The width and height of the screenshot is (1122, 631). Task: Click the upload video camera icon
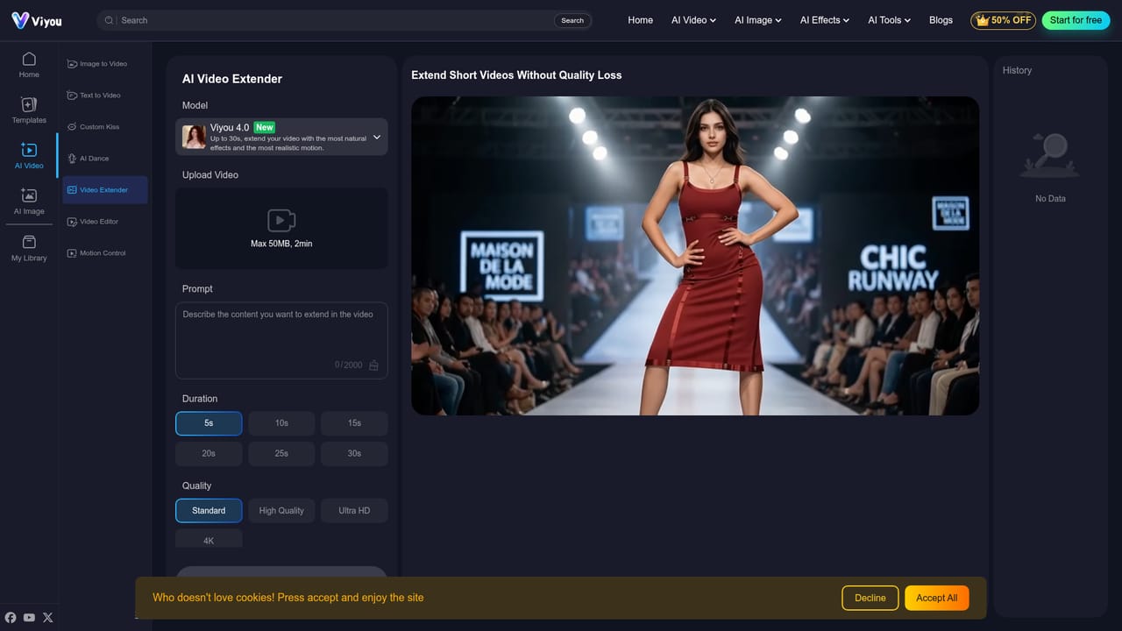[x=281, y=220]
